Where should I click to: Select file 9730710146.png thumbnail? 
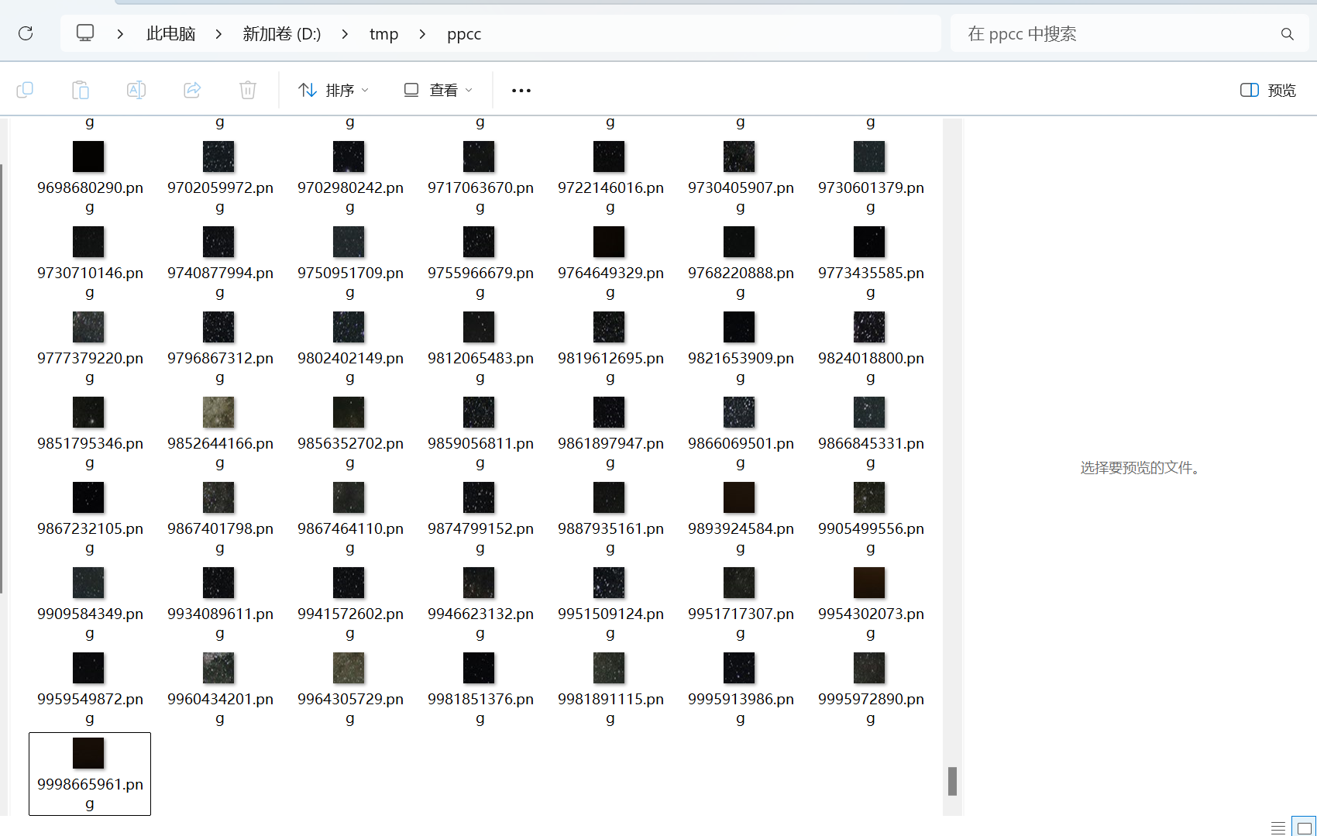[x=88, y=242]
